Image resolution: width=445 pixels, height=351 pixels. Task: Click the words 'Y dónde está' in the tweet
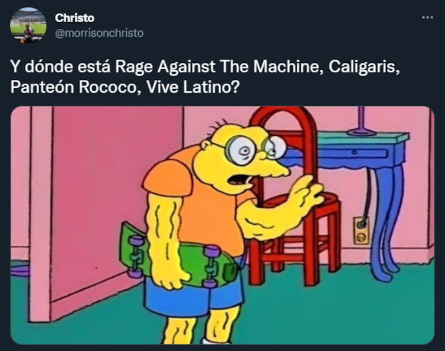[60, 67]
